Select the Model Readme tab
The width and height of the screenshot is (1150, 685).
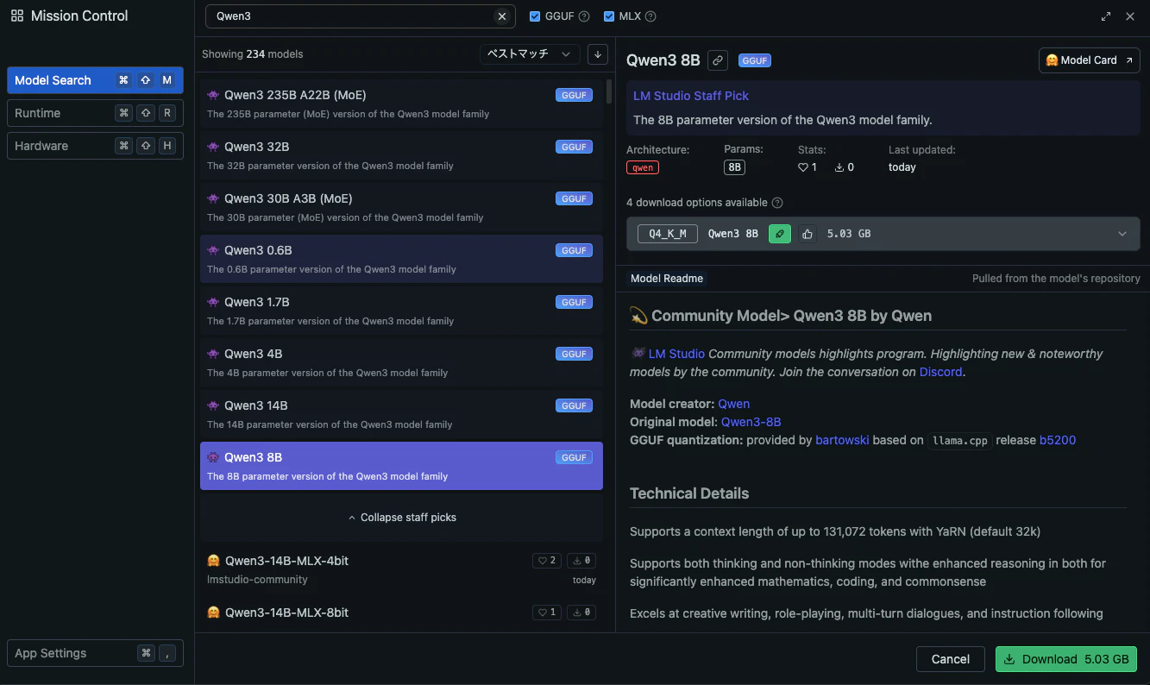667,279
